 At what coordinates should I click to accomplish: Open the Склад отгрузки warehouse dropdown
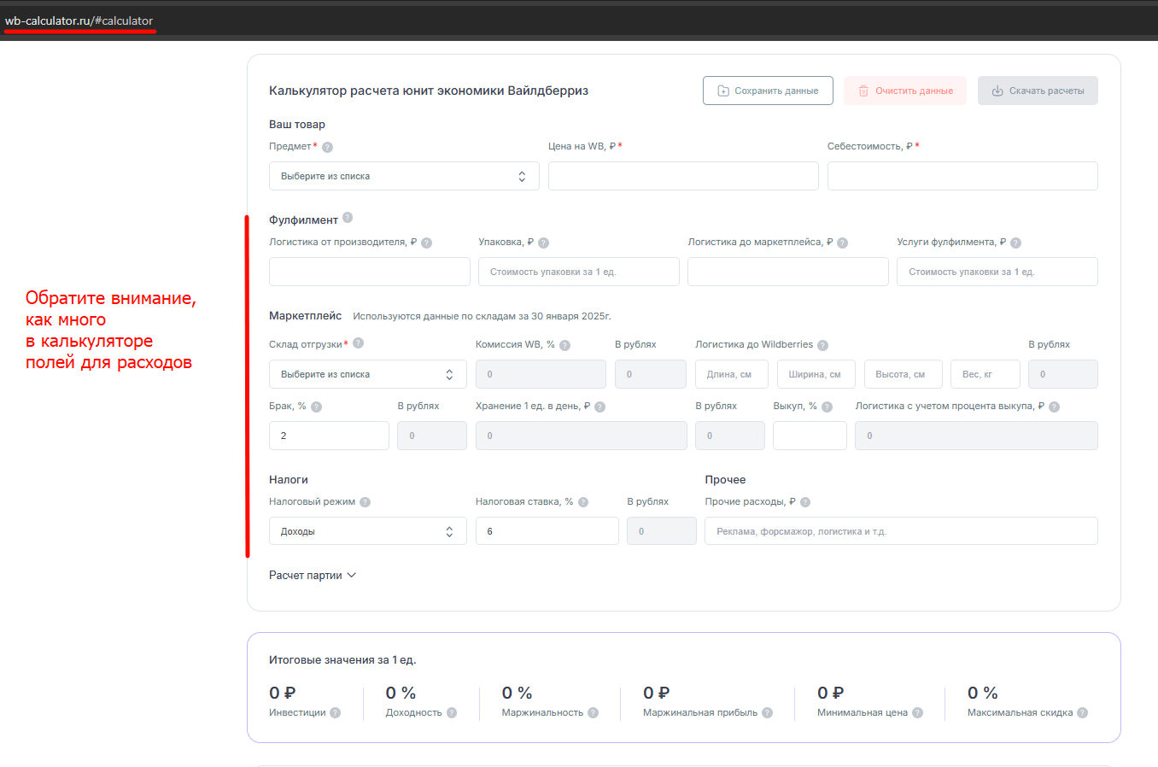pos(368,374)
